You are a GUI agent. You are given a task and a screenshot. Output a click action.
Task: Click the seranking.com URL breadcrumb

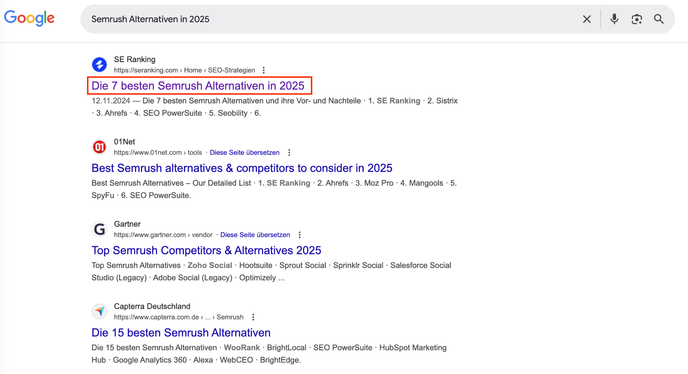184,70
